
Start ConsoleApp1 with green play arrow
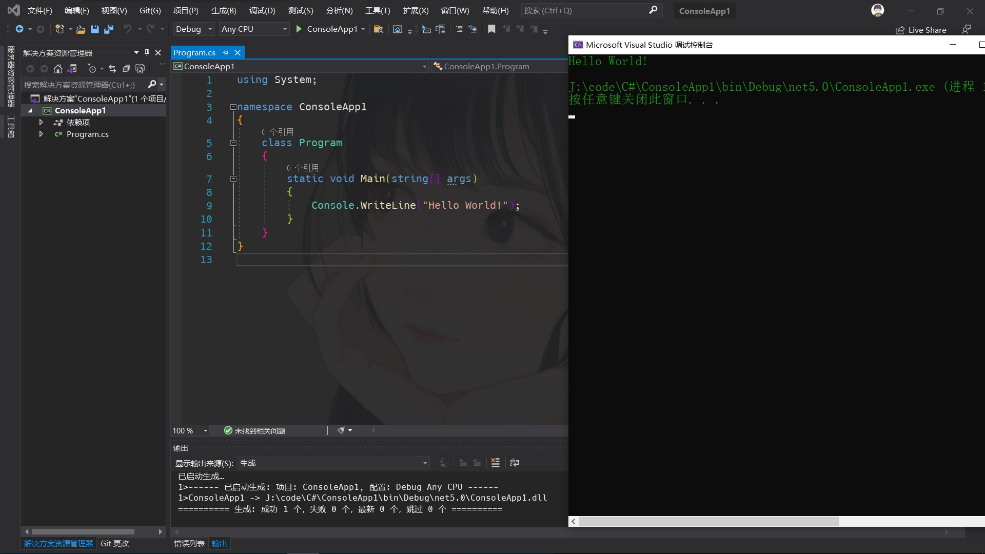(299, 29)
